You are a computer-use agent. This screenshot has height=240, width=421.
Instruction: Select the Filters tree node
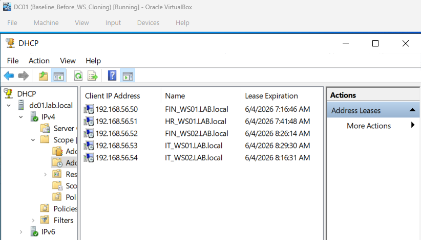64,220
